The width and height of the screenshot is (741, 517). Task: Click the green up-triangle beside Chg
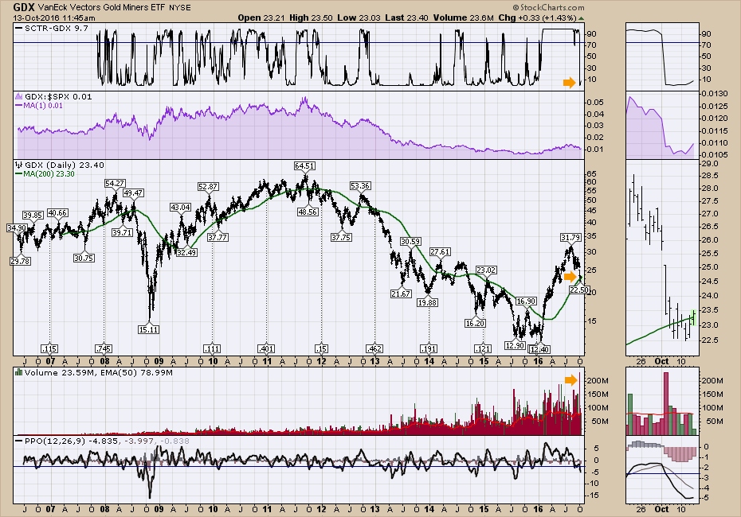(581, 18)
